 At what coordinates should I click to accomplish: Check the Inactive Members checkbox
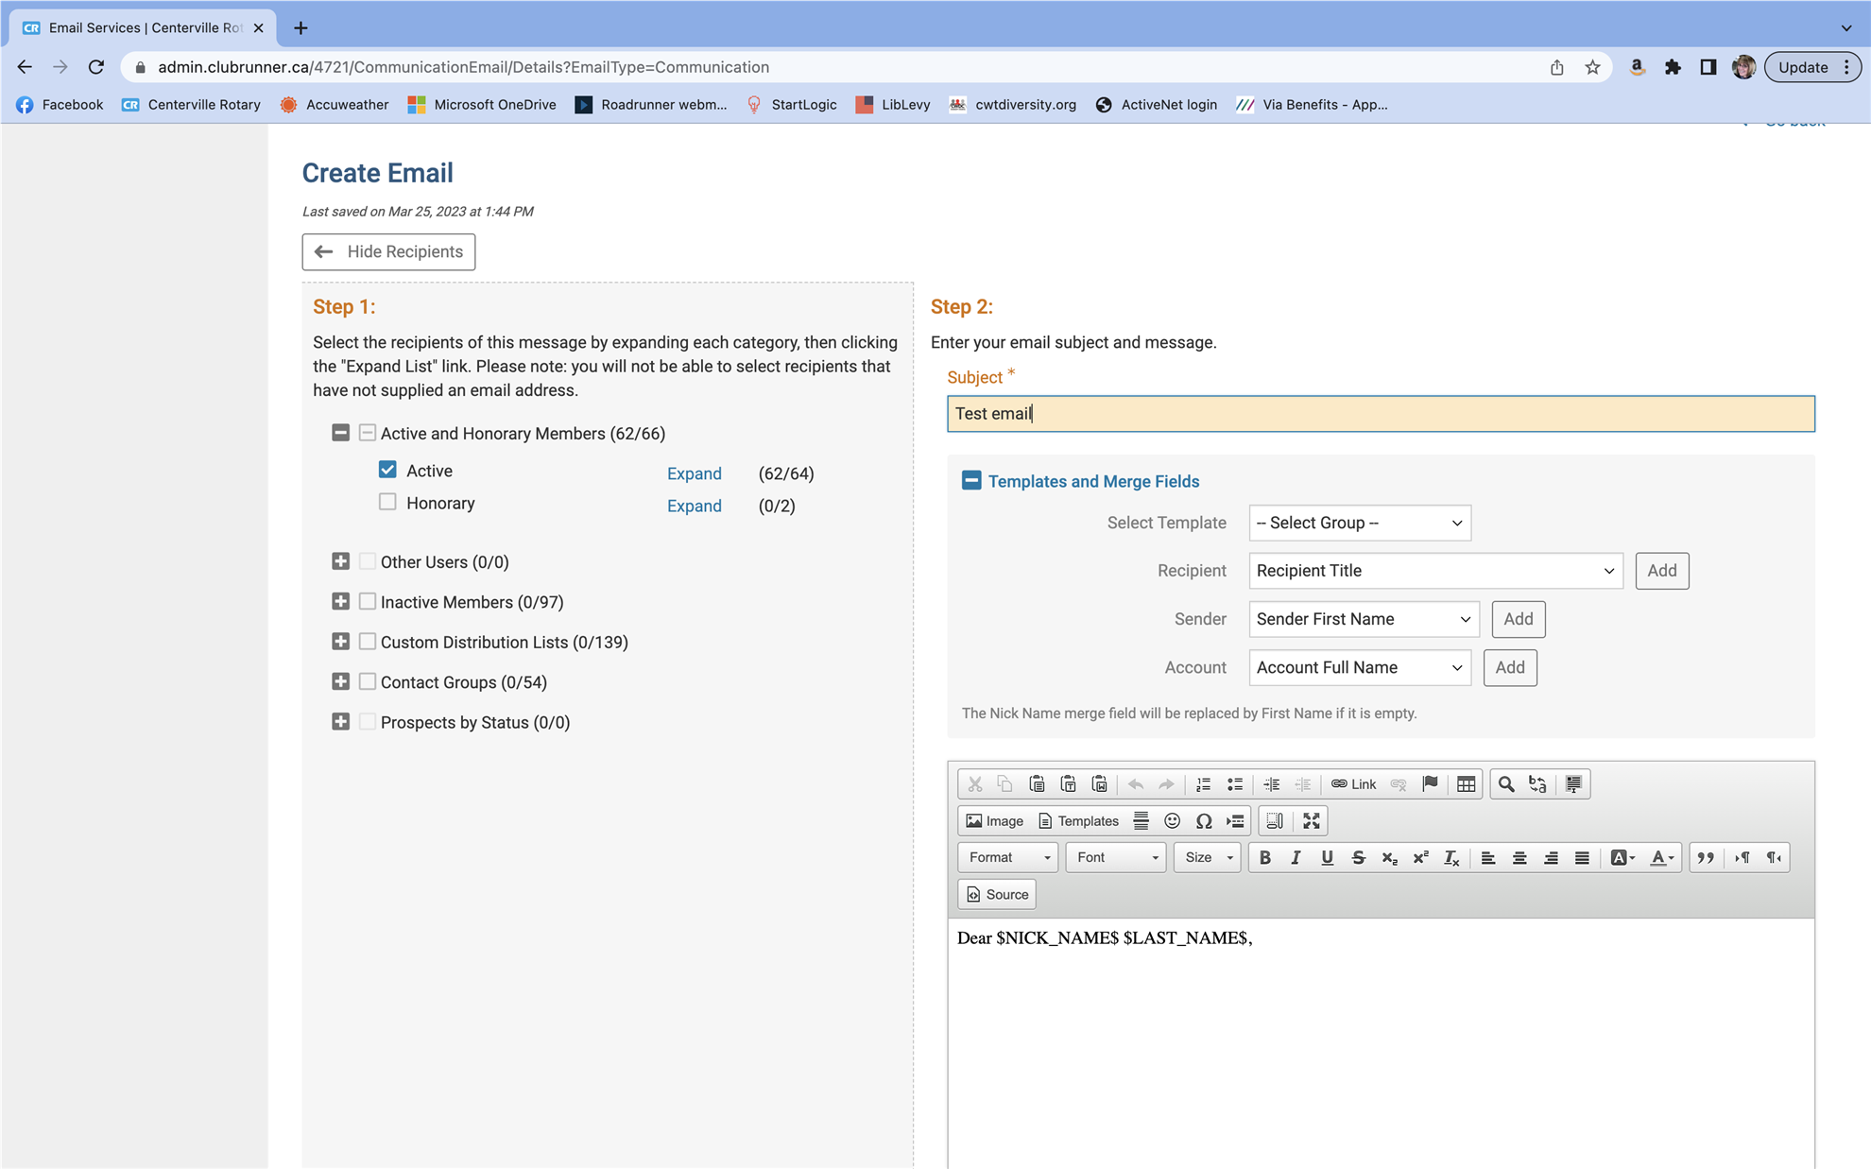point(368,601)
